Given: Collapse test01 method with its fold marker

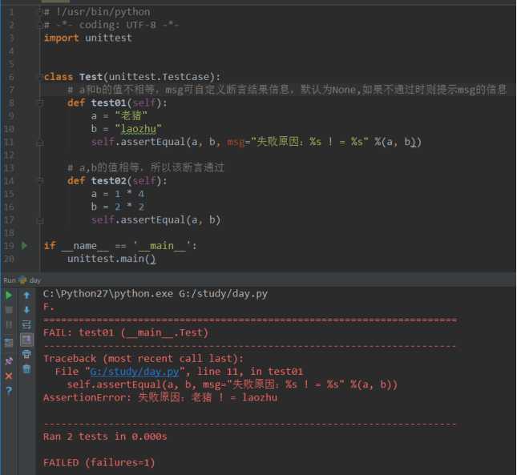Looking at the screenshot, I should [41, 103].
